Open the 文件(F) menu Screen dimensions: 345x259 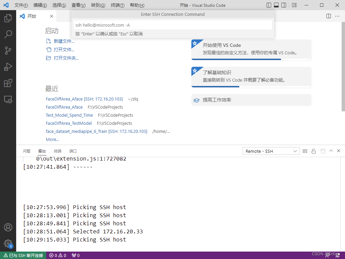click(21, 5)
